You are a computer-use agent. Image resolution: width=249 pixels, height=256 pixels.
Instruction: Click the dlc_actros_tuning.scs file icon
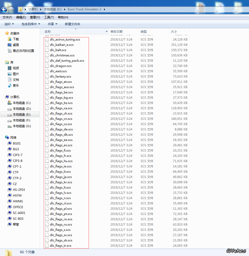pyautogui.click(x=47, y=40)
